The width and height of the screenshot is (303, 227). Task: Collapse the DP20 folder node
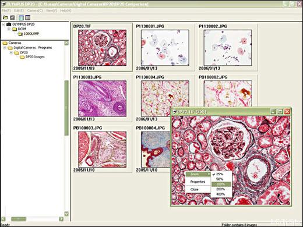tap(11, 52)
